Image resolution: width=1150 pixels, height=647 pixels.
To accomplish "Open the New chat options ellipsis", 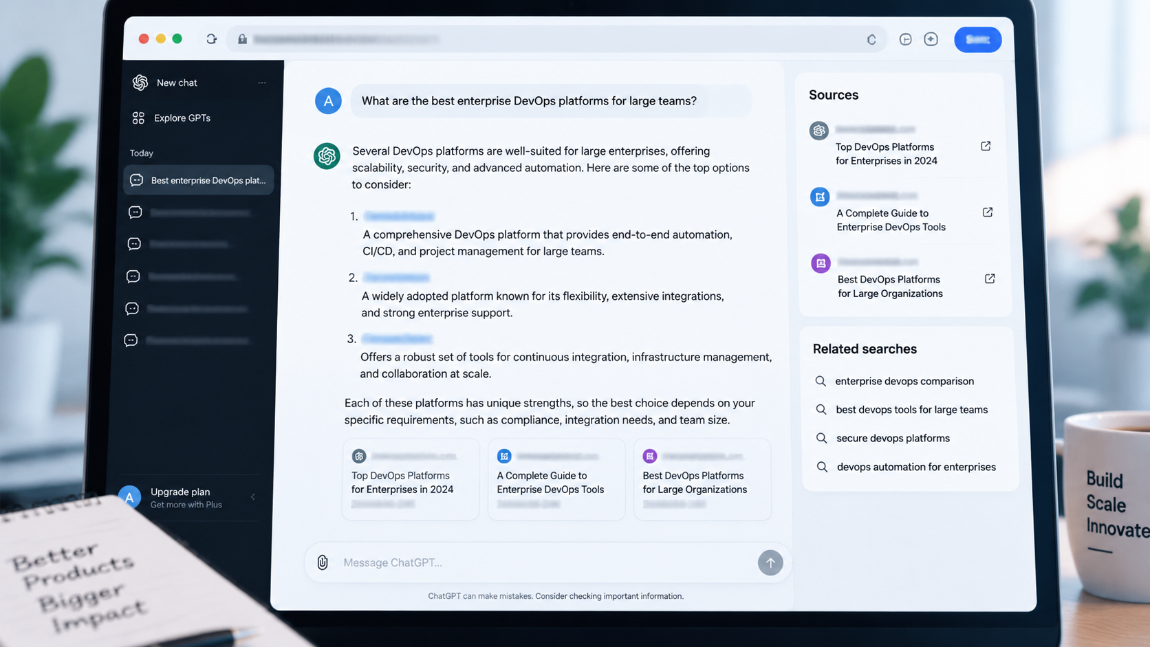I will click(262, 83).
